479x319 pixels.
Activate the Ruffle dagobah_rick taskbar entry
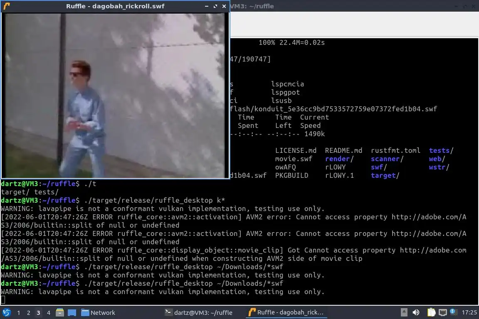tap(286, 313)
